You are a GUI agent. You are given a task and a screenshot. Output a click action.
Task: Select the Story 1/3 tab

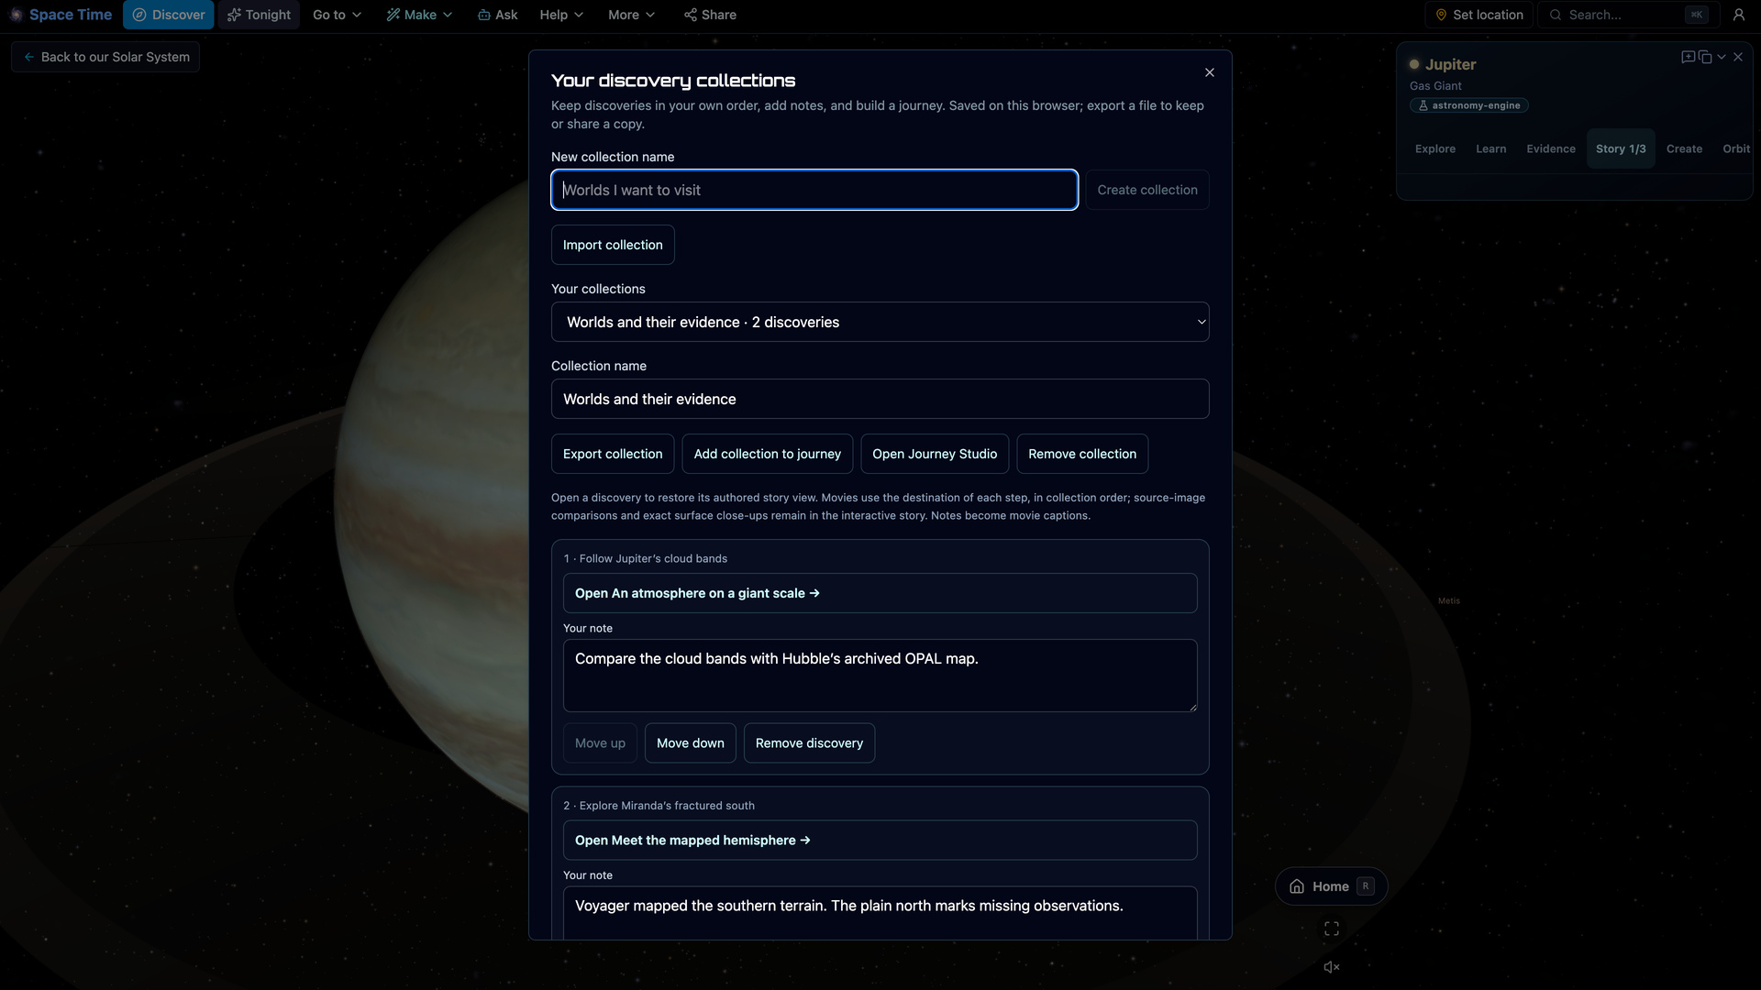(x=1621, y=148)
